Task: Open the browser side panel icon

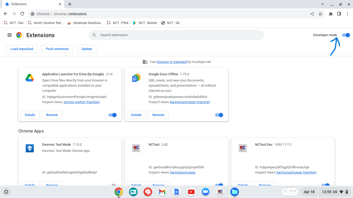Action: click(x=339, y=14)
